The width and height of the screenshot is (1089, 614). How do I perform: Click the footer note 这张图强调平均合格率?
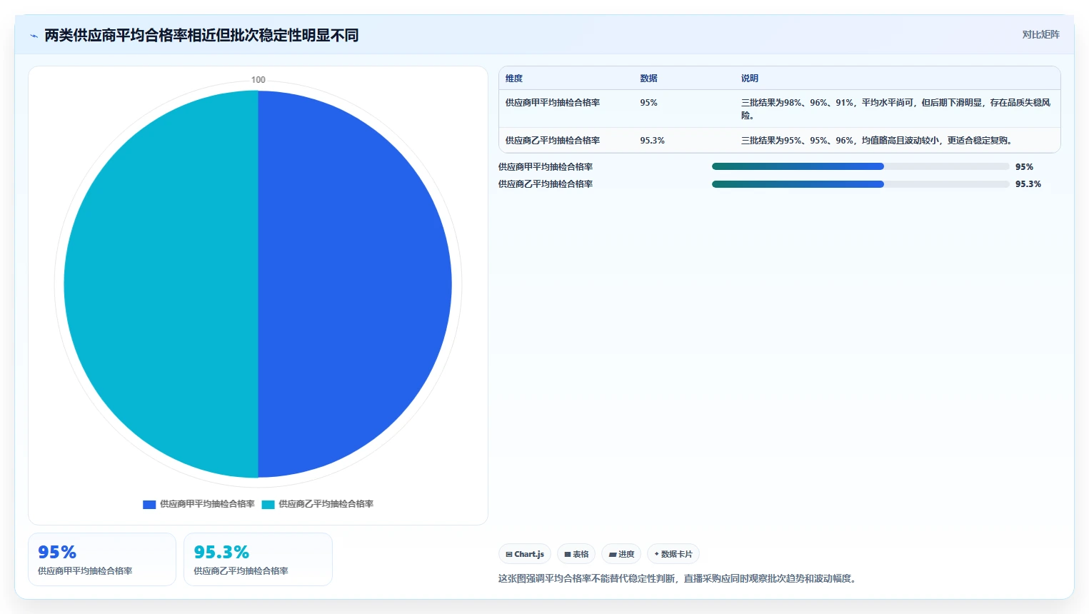(x=678, y=578)
